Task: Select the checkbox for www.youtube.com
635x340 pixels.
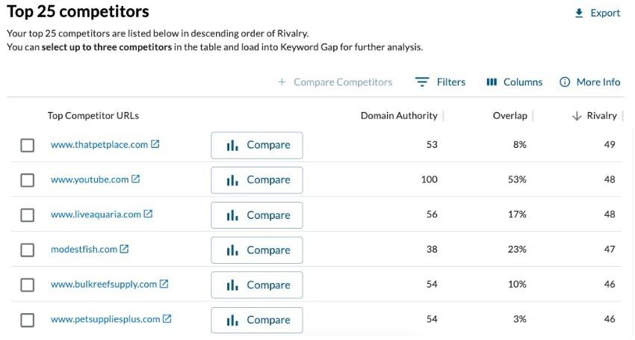Action: [x=27, y=180]
